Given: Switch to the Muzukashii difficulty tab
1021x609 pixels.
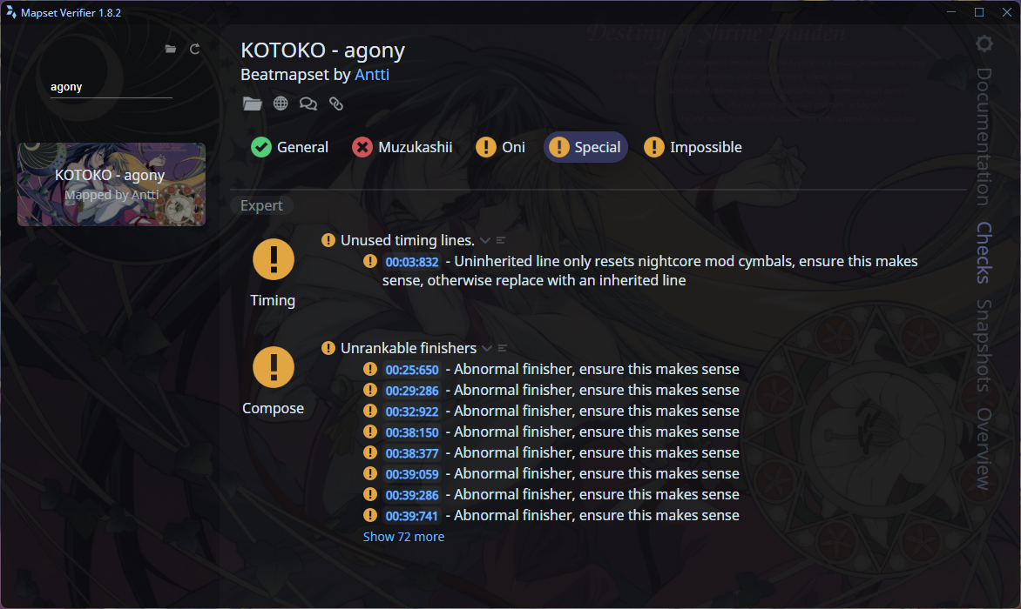Looking at the screenshot, I should tap(402, 147).
